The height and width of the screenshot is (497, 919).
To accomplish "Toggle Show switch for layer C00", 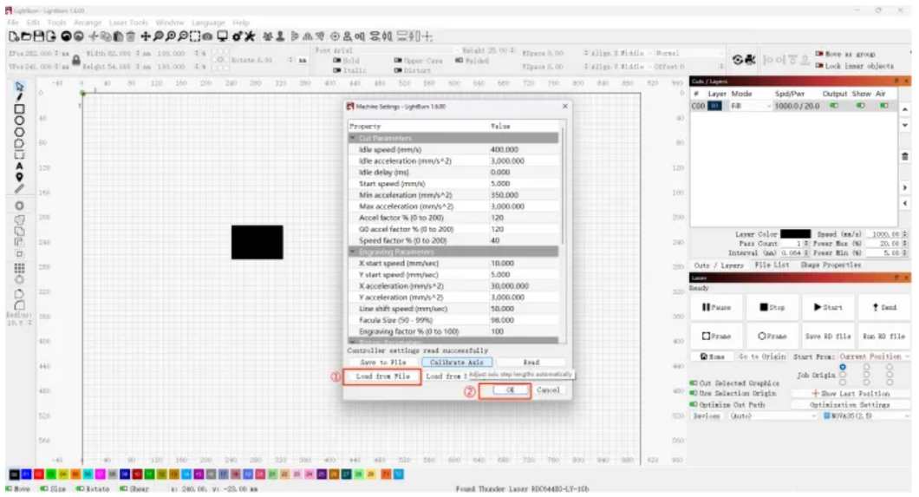I will click(860, 106).
